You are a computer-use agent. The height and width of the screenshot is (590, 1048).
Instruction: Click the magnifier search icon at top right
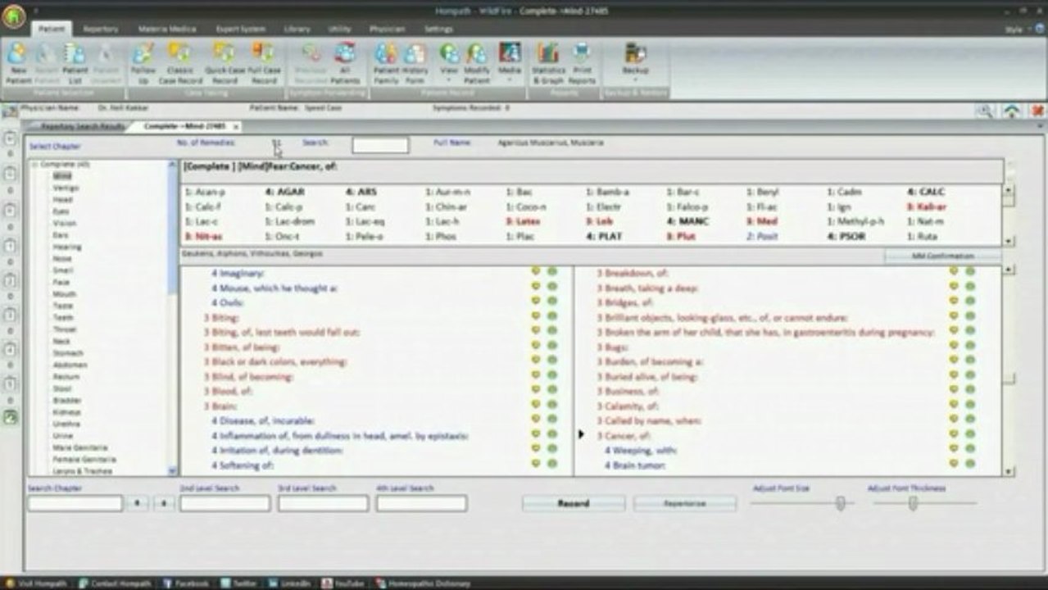coord(986,111)
